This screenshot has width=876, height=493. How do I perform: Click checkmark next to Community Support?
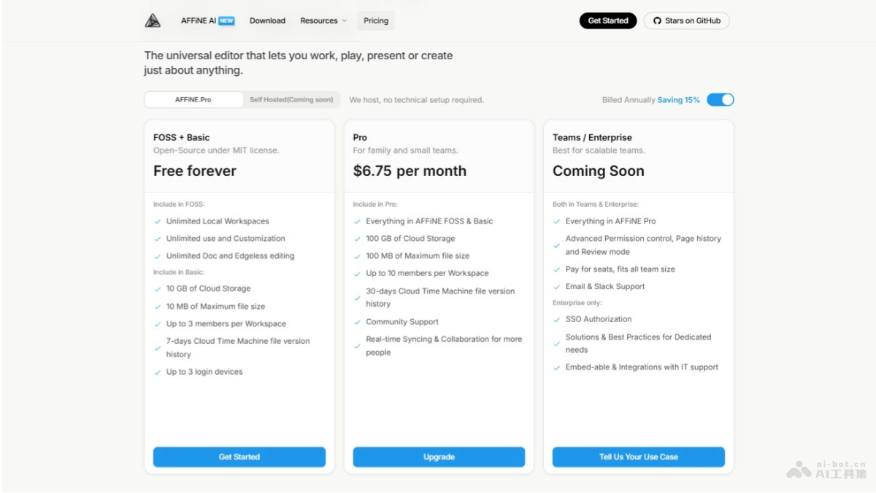[358, 322]
